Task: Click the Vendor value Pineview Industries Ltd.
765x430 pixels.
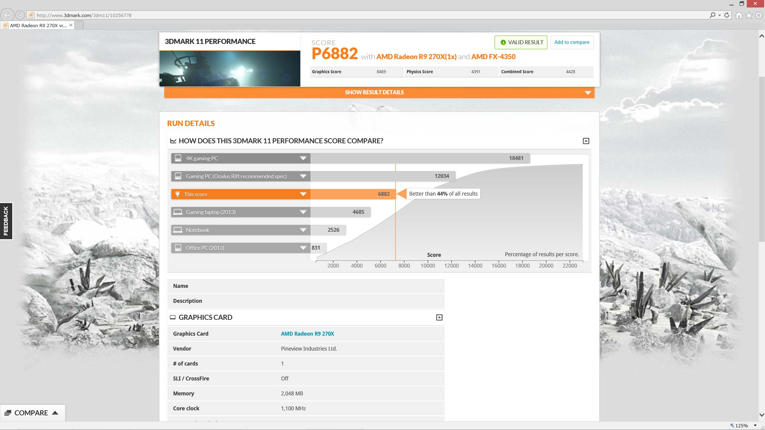Action: [309, 349]
